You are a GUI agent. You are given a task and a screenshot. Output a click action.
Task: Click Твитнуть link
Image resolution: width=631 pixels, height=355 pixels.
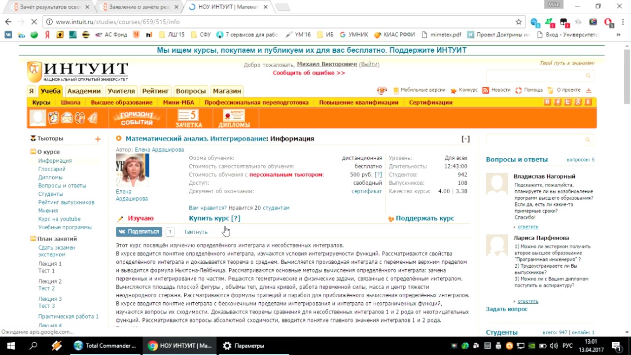[x=196, y=232]
